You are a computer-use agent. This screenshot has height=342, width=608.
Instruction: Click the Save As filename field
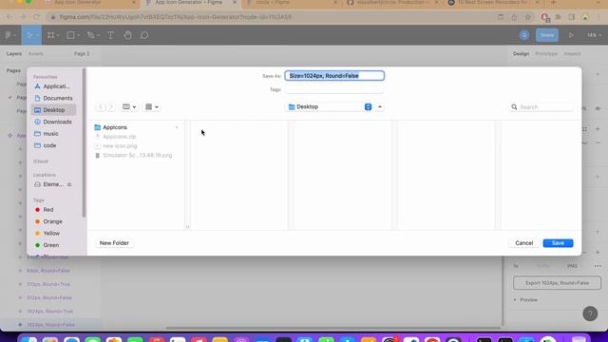(x=334, y=76)
